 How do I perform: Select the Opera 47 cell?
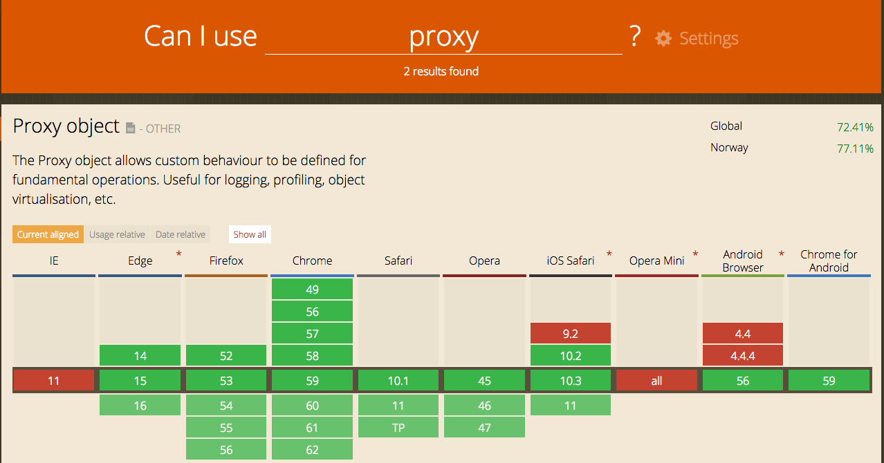tap(484, 428)
